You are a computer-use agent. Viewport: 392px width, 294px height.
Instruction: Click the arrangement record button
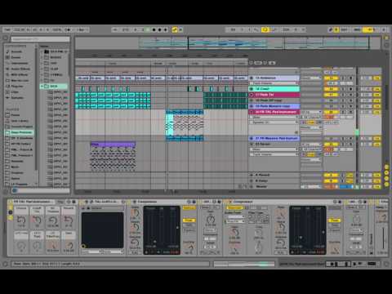pos(160,29)
